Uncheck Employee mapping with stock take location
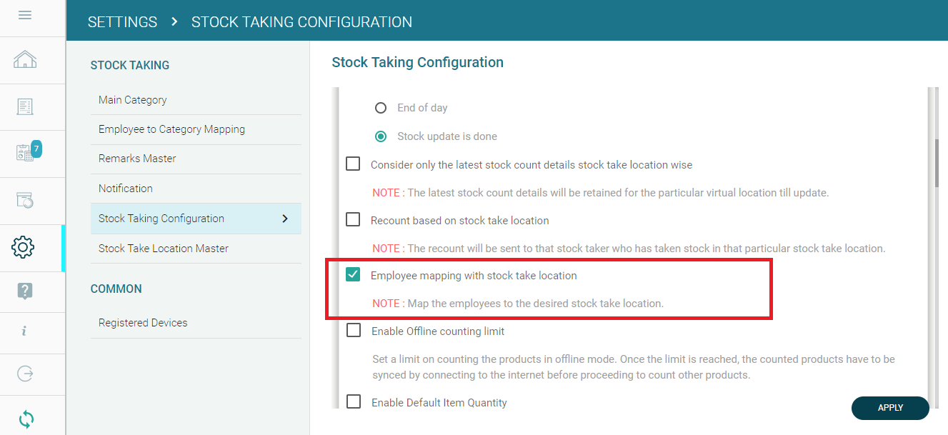This screenshot has height=435, width=948. point(353,275)
